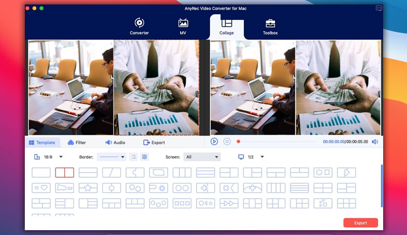The height and width of the screenshot is (235, 407).
Task: Open the Toolbox section
Action: tap(270, 27)
